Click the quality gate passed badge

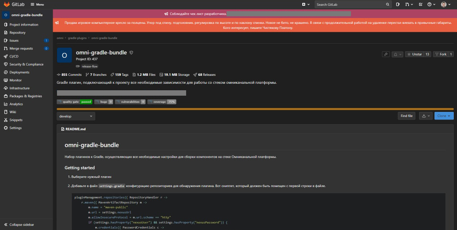tap(74, 102)
